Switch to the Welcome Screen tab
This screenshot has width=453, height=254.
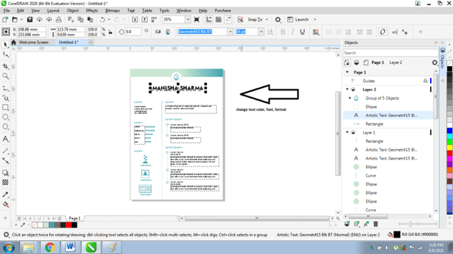pos(34,42)
